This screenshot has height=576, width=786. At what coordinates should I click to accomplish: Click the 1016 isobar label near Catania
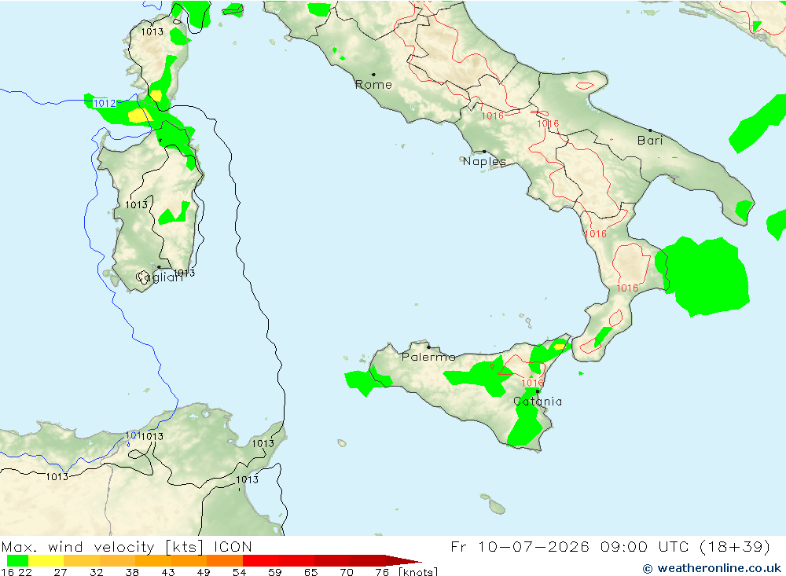pos(532,383)
